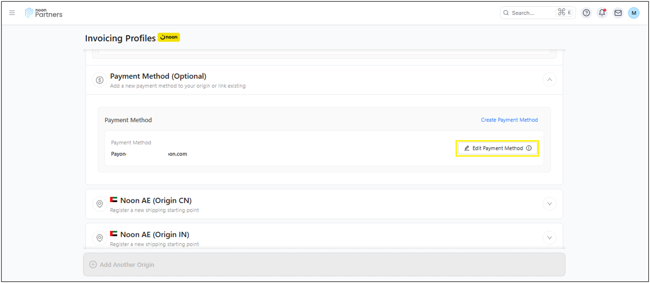Click the location pin beside Noon AE (Origin IN)

[99, 238]
